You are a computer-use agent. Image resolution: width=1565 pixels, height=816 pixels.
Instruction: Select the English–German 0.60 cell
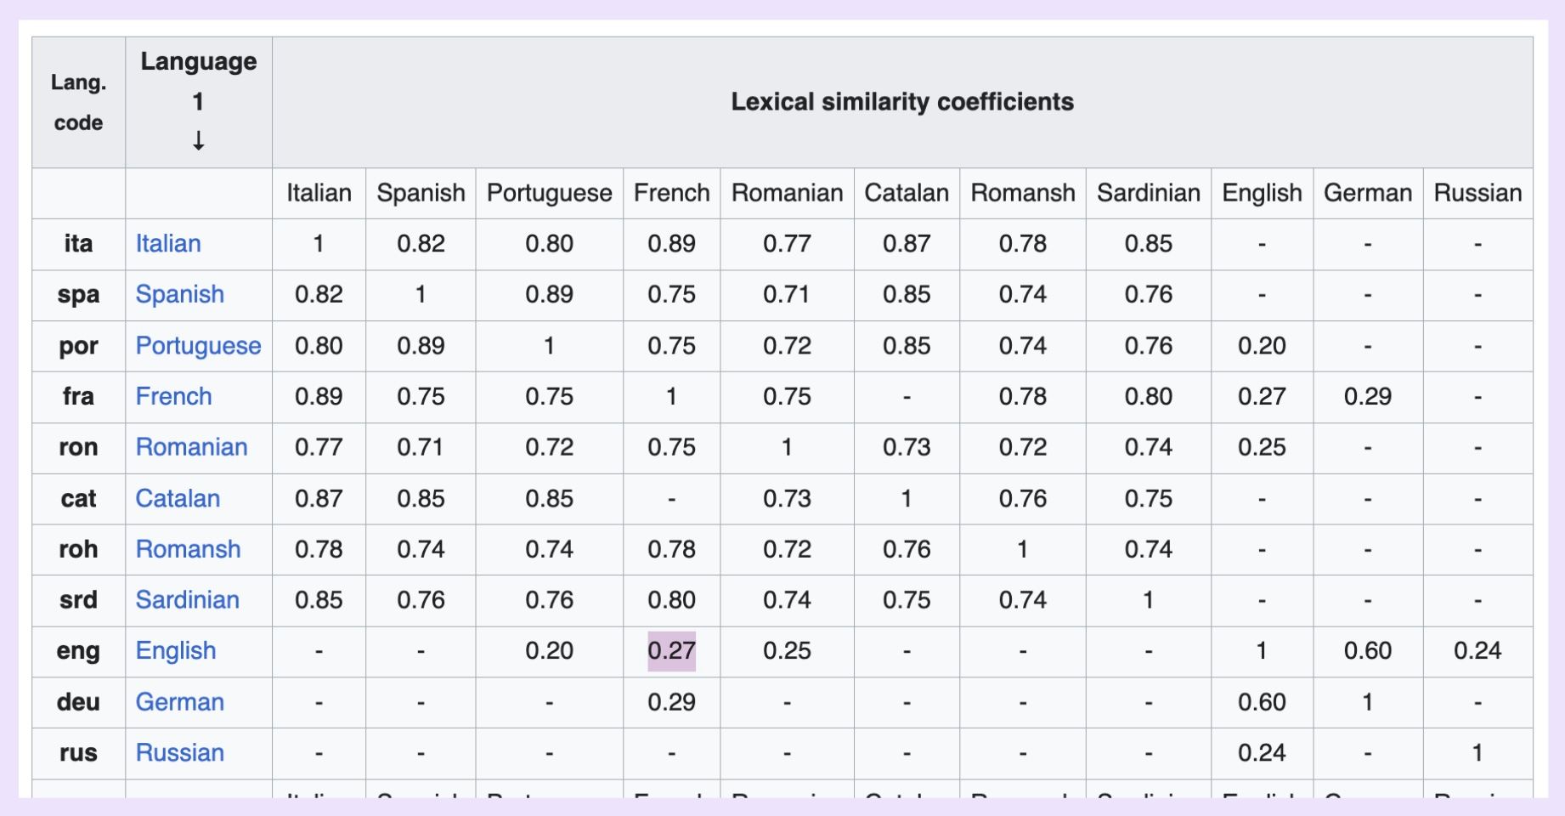click(x=1367, y=651)
